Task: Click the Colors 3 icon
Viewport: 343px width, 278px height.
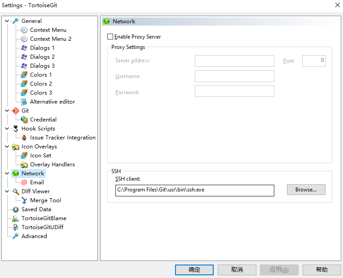Action: click(x=24, y=93)
